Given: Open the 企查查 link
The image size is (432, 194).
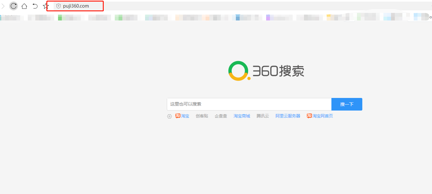Looking at the screenshot, I should (x=221, y=116).
